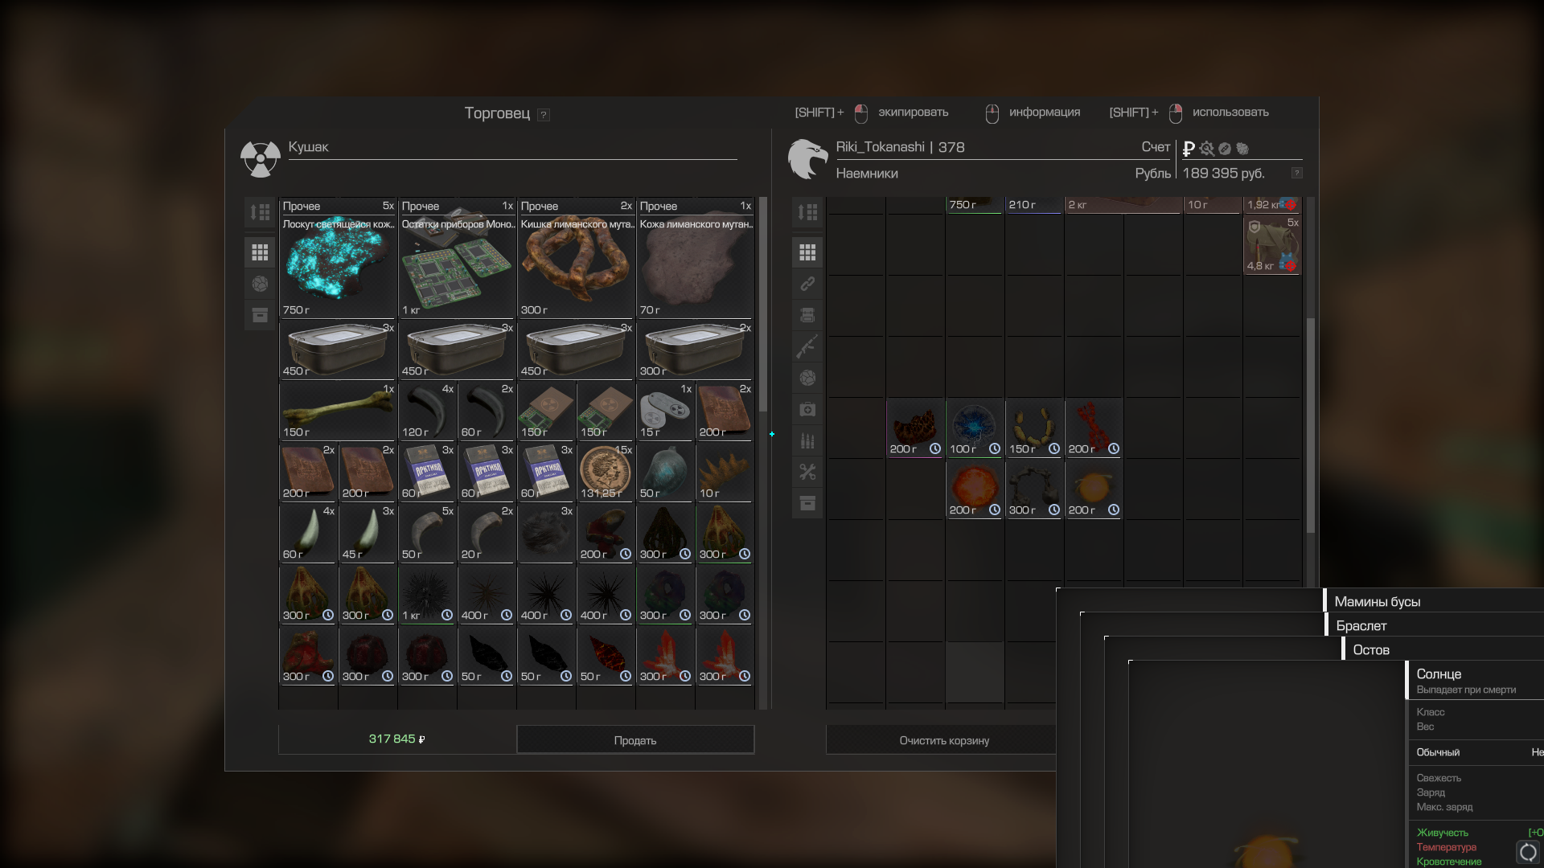The width and height of the screenshot is (1544, 868).
Task: Select inventory sun artifact 200 г
Action: 1094,489
